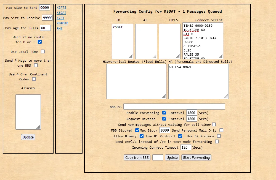Click the Enable Forwarding Interval field
The image size is (276, 180).
click(192, 113)
